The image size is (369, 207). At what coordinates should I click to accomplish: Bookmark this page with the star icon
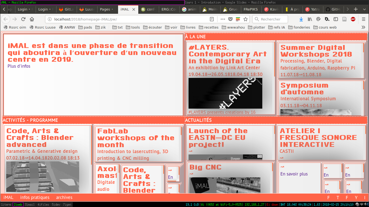pyautogui.click(x=245, y=19)
